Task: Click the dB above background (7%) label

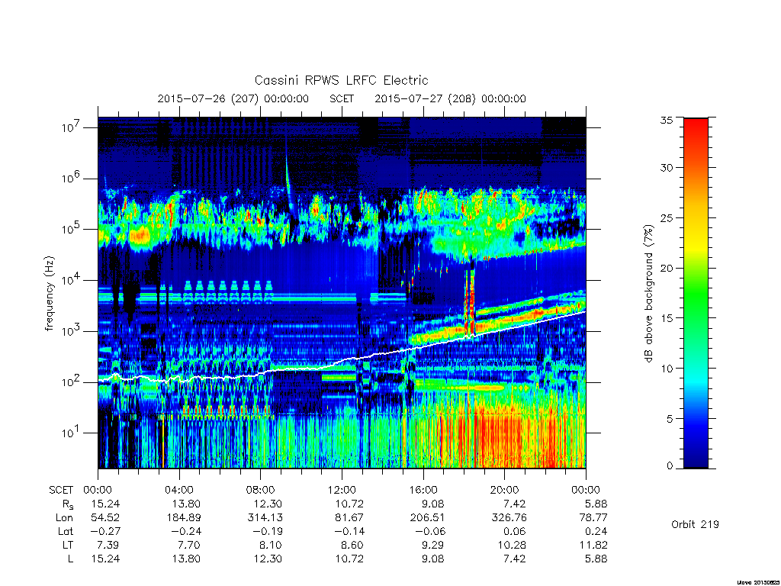Action: [x=648, y=293]
